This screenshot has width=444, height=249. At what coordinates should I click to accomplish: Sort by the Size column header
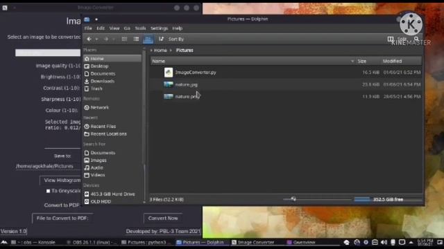tap(361, 62)
